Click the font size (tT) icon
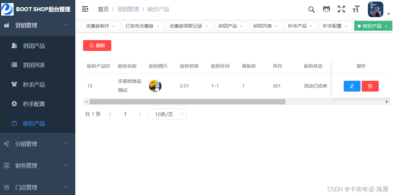This screenshot has width=393, height=195. [356, 9]
